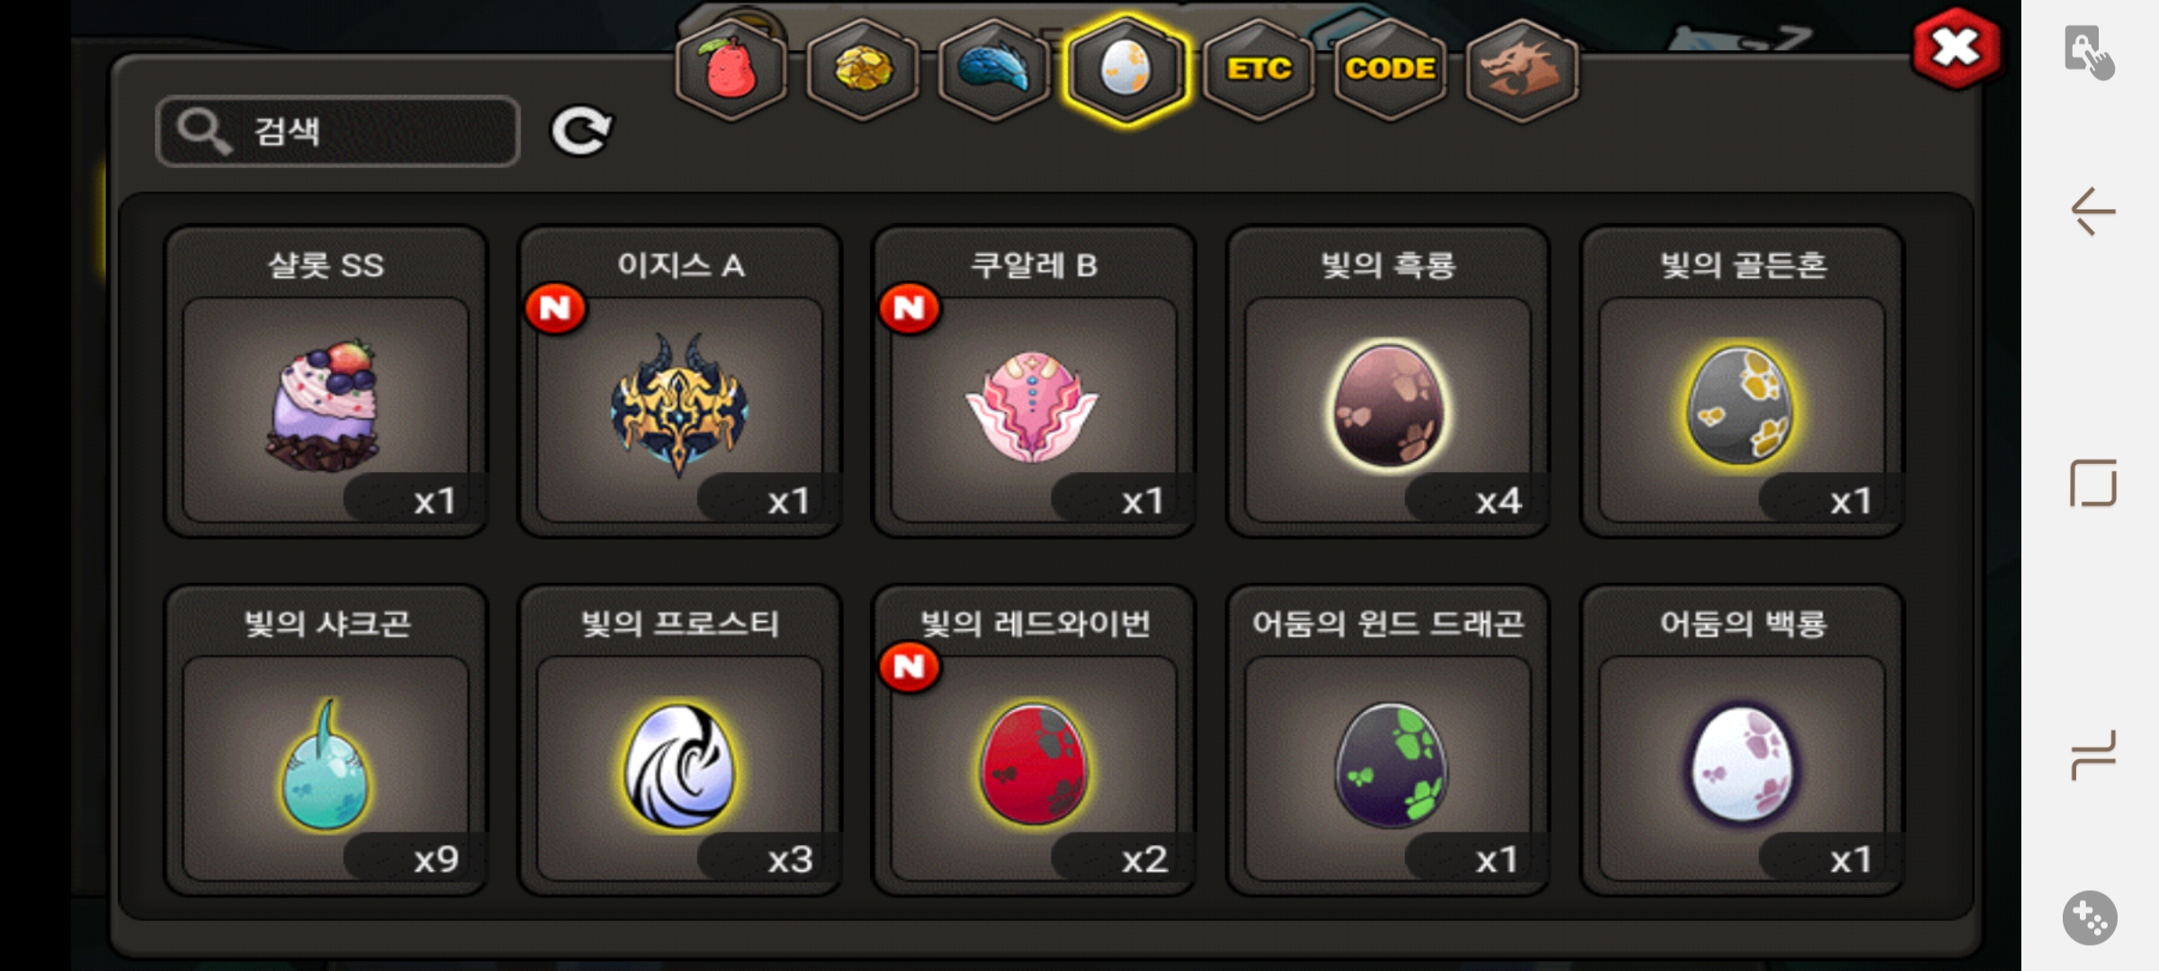Select the 빛의 레드와이번 red egg
2159x971 pixels.
(x=1035, y=740)
